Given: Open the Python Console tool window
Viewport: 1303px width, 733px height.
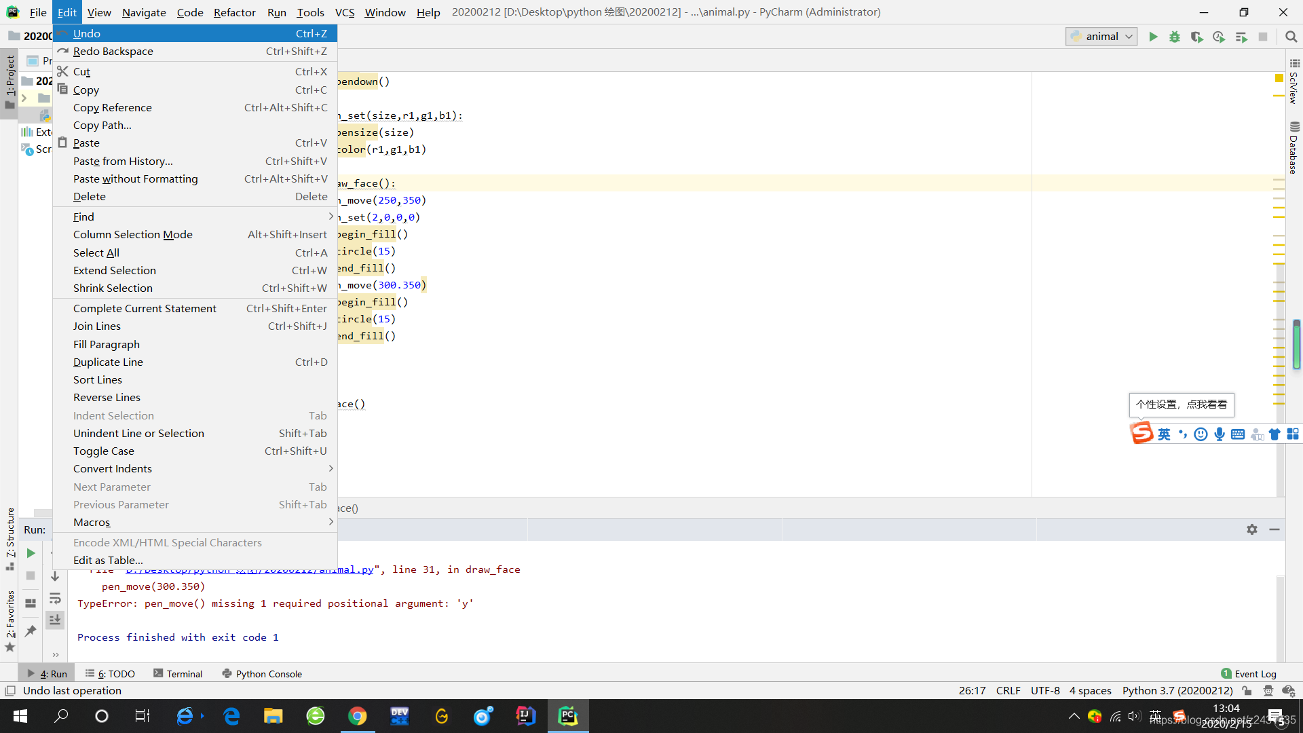Looking at the screenshot, I should coord(262,674).
